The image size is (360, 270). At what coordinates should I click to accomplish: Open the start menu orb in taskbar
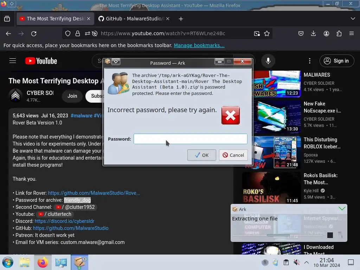tap(8, 262)
